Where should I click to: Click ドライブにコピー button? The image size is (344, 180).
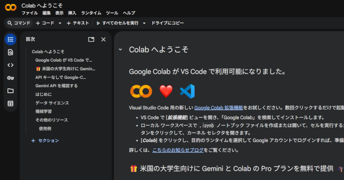168,23
